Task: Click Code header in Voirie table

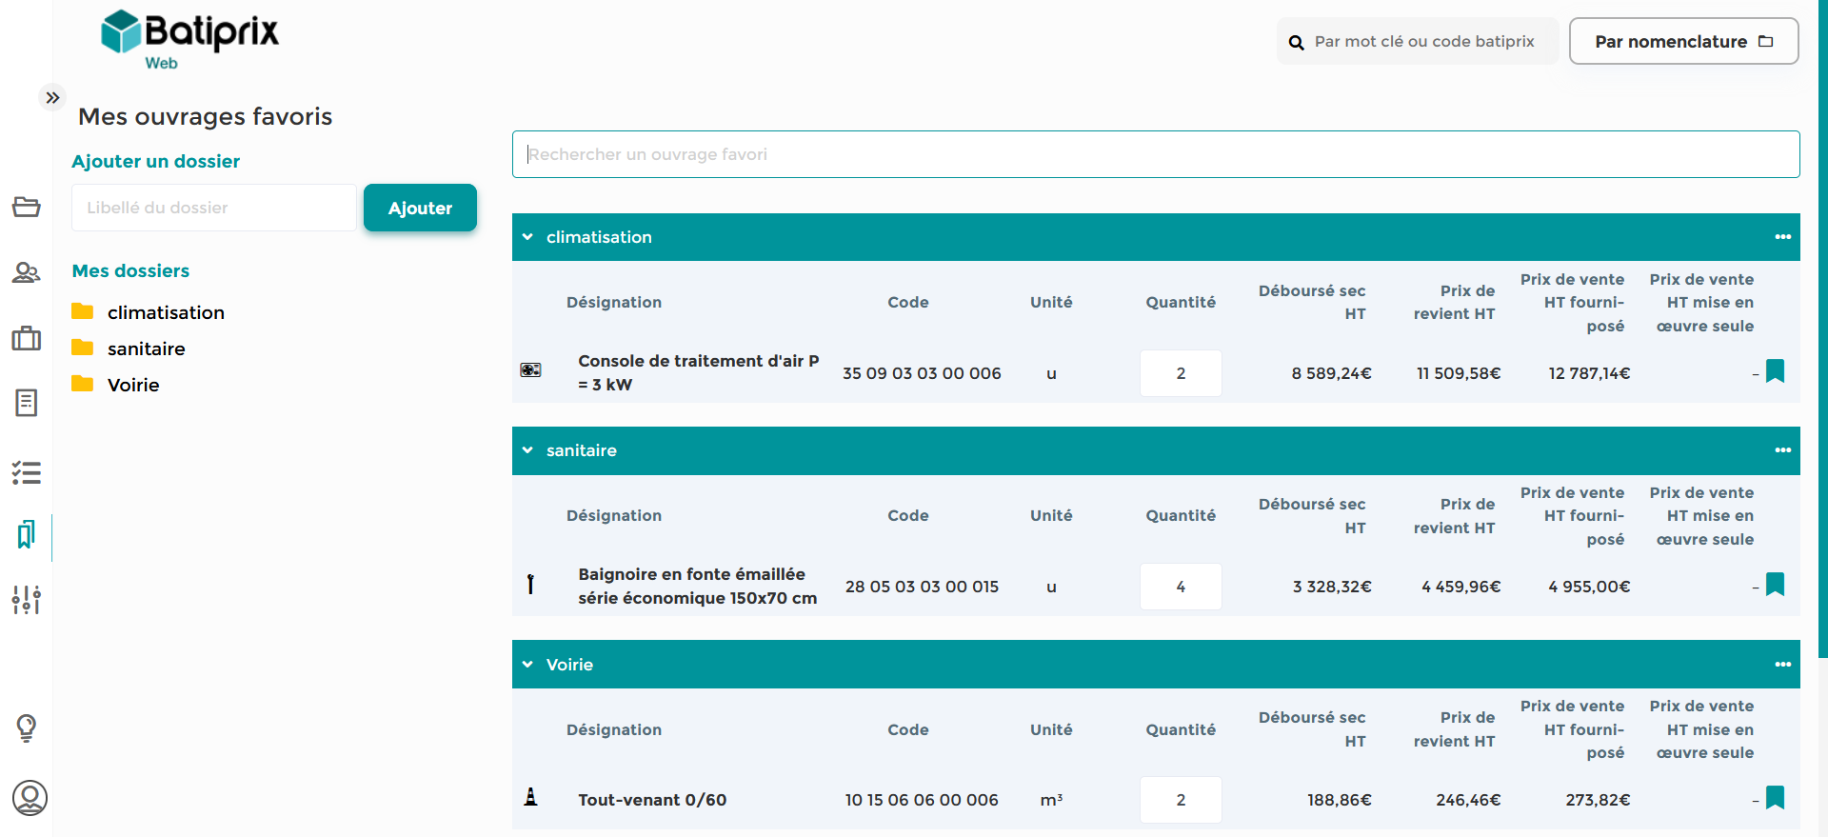Action: (x=908, y=729)
